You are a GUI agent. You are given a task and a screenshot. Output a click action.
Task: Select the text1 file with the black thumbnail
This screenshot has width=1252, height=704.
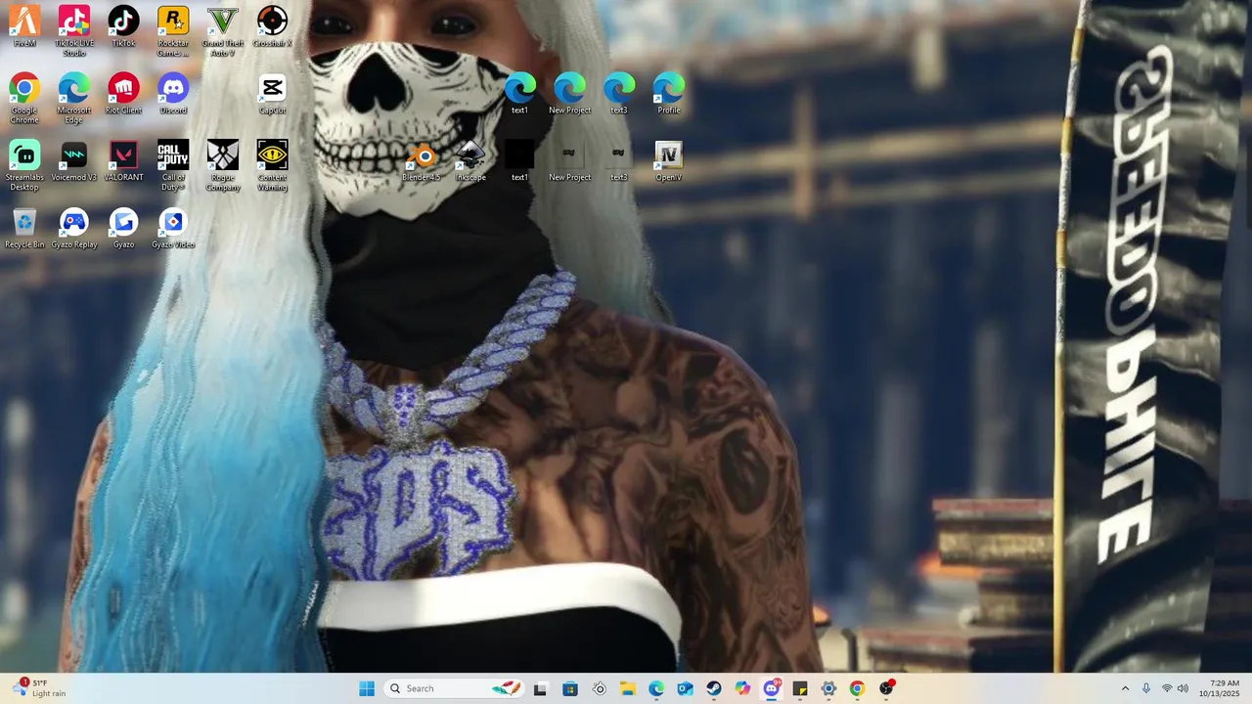click(519, 161)
